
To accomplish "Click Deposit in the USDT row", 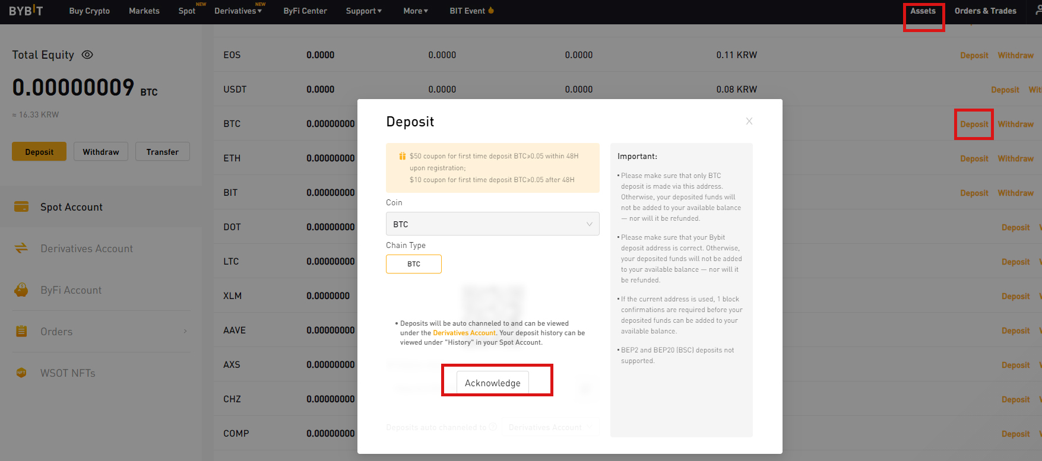I will pyautogui.click(x=1005, y=90).
